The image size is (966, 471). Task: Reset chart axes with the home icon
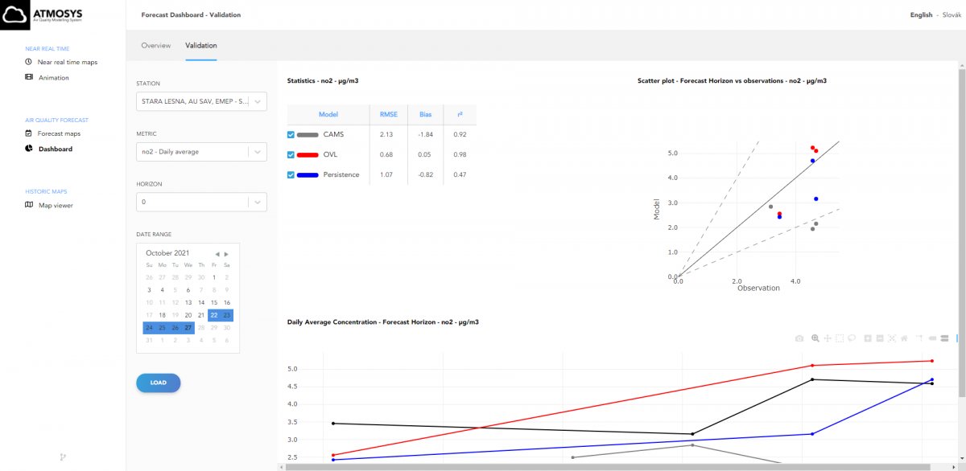point(904,338)
